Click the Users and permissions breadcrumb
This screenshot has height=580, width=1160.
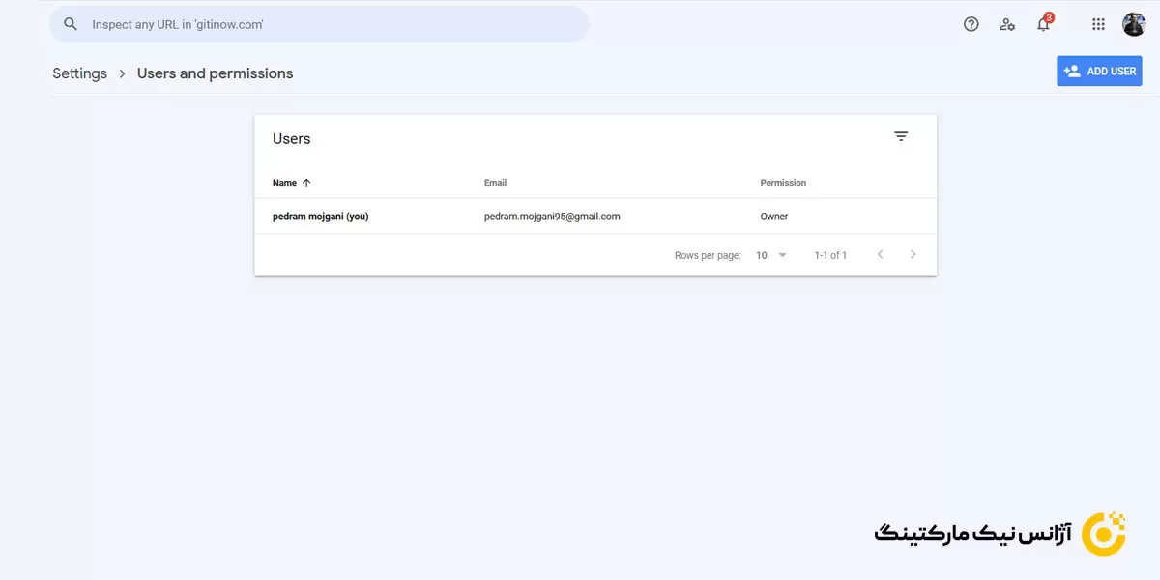pyautogui.click(x=215, y=73)
